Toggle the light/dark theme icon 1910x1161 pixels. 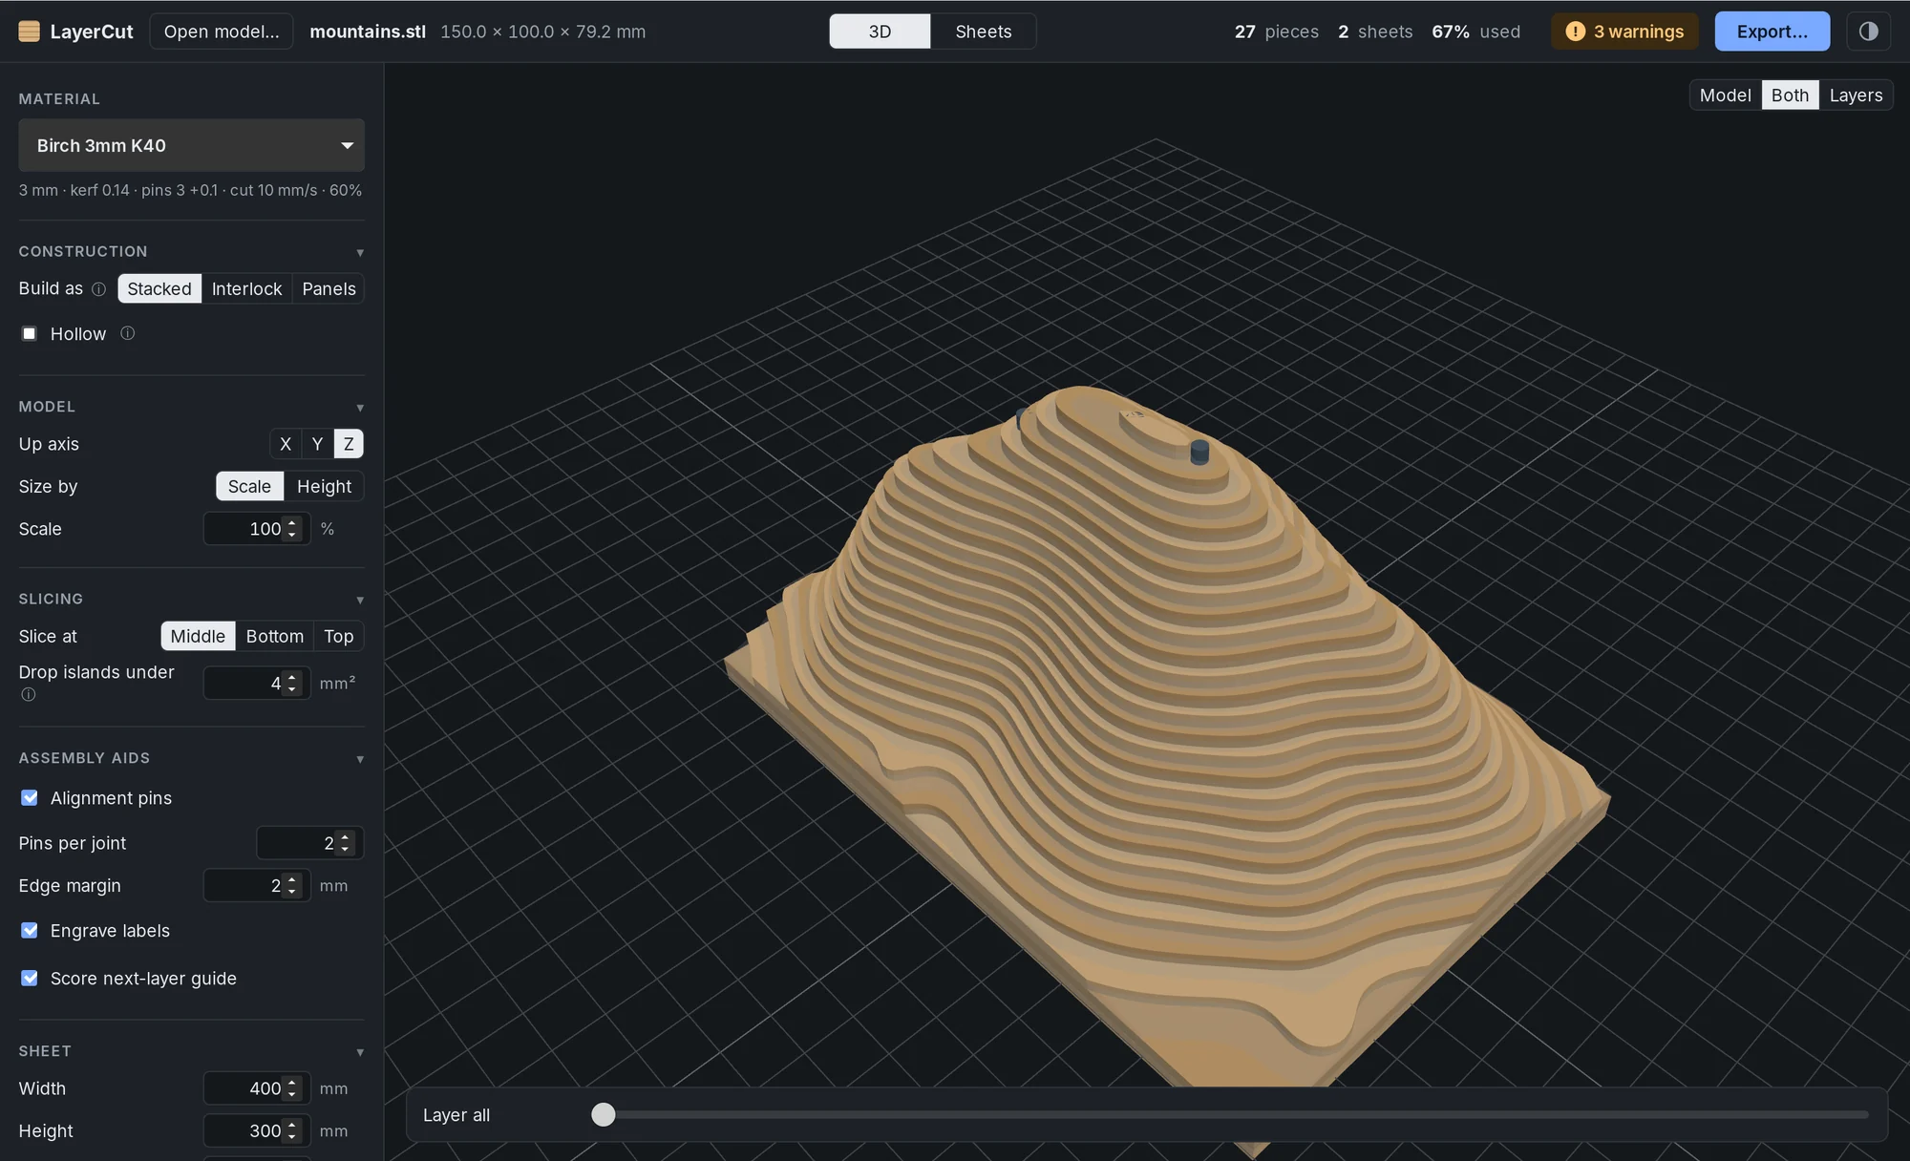[1868, 32]
